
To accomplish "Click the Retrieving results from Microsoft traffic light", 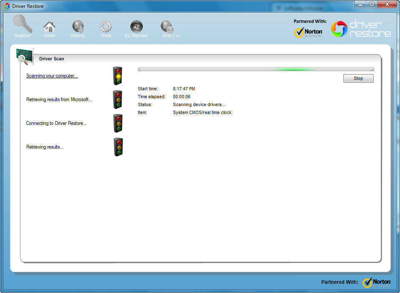I will [x=117, y=99].
